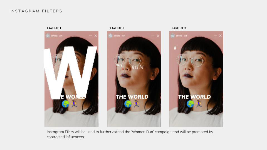The height and width of the screenshot is (150, 267).
Task: Click athleta profile avatar in Layout 2
Action: coord(110,36)
